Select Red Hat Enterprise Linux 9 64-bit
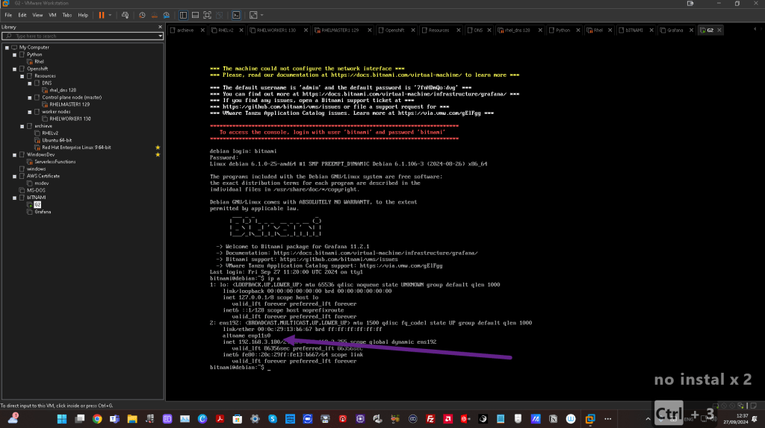The width and height of the screenshot is (765, 428). pos(76,147)
